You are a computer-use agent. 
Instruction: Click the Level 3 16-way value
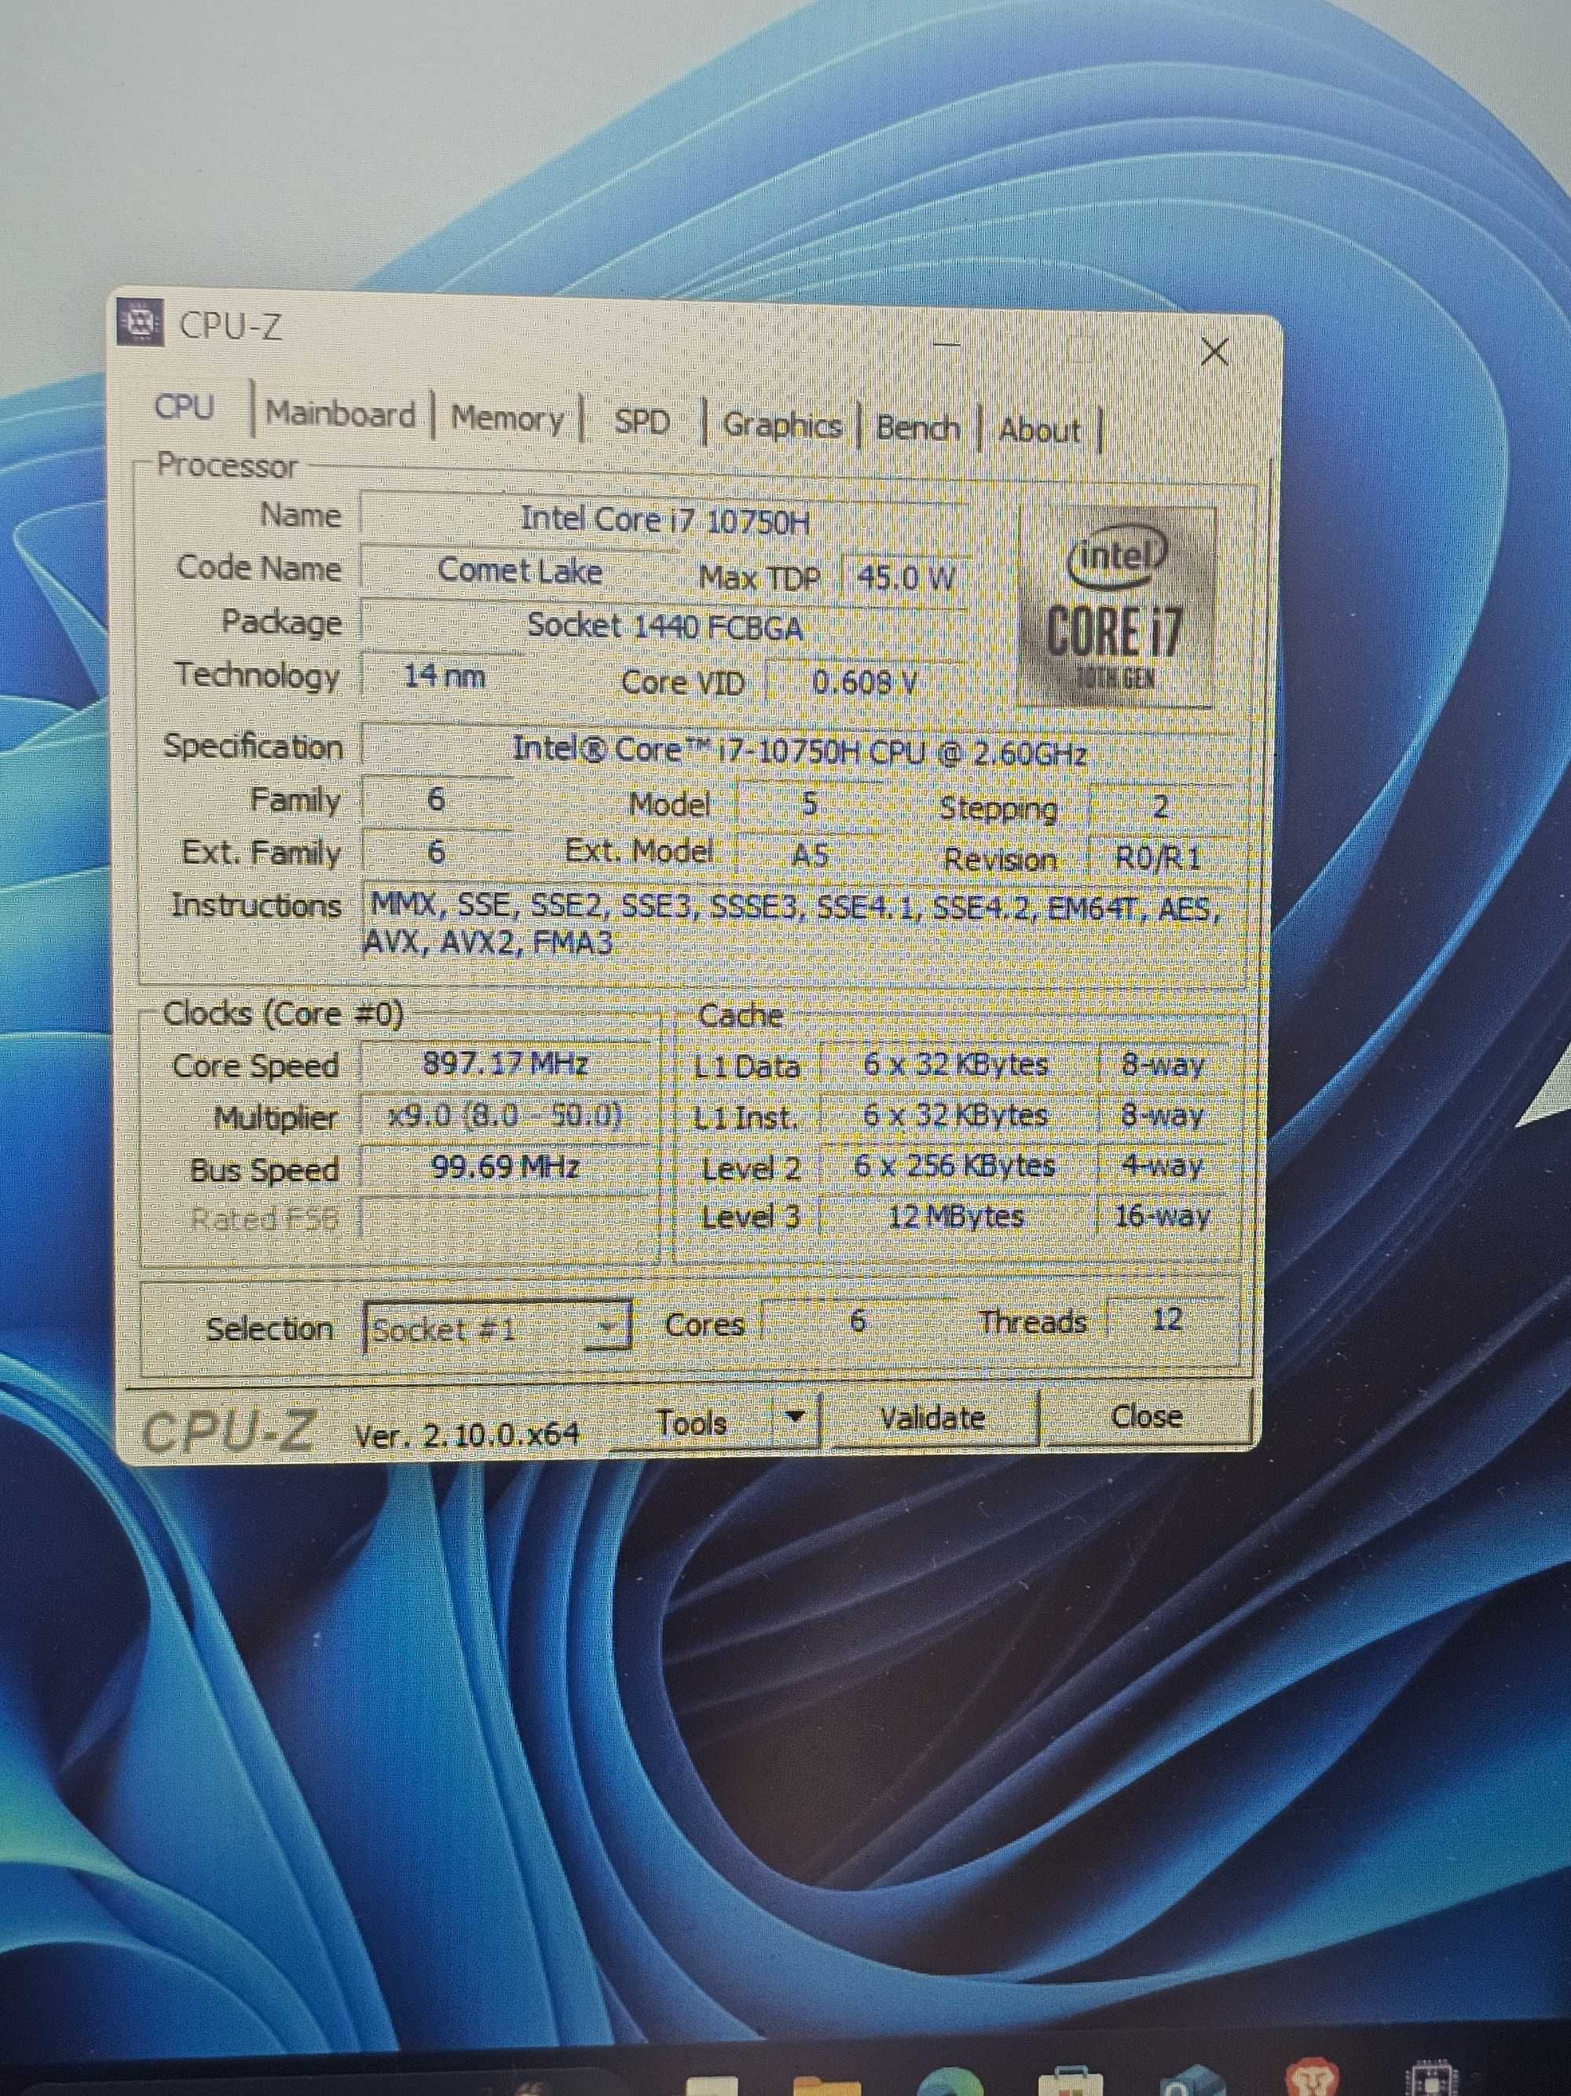(x=1163, y=1216)
